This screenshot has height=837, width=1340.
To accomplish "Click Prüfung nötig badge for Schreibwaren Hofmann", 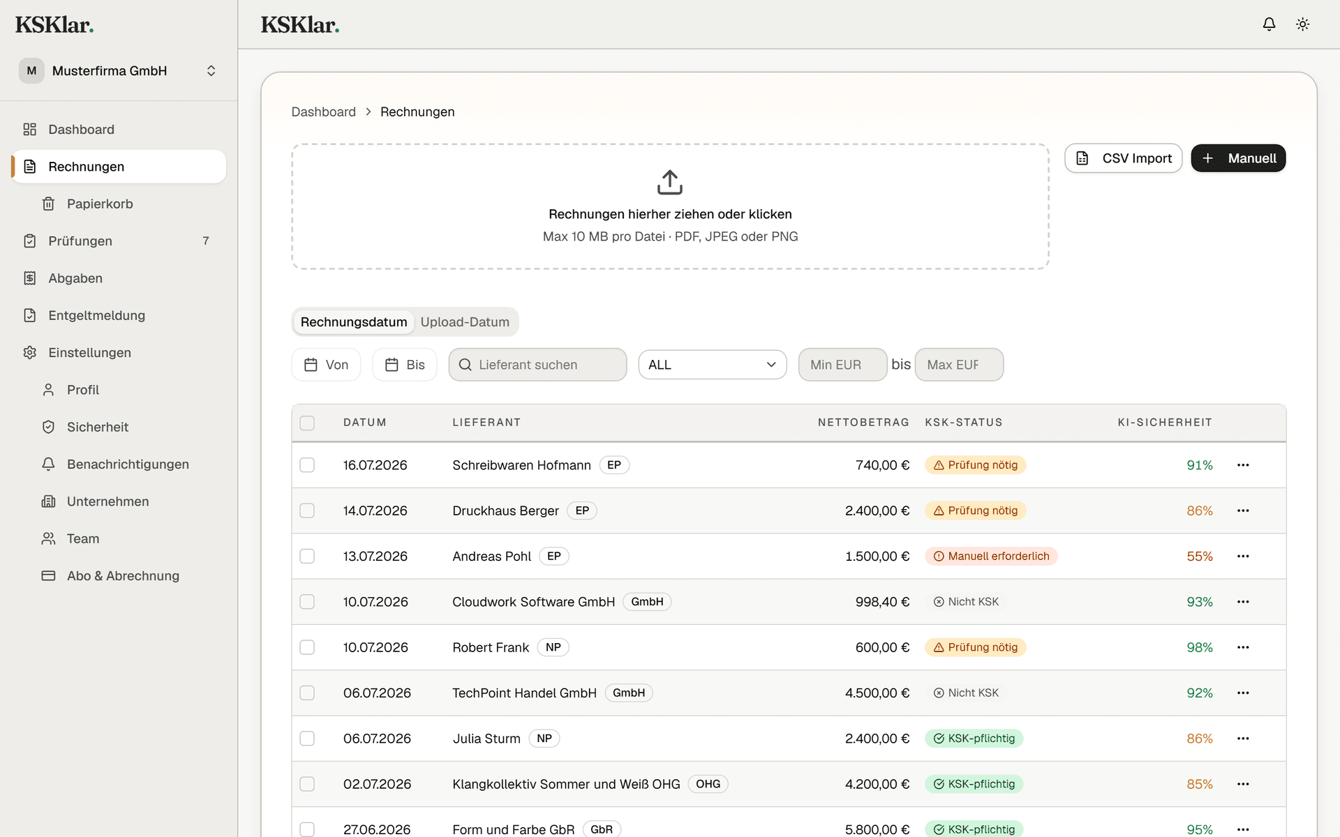I will pyautogui.click(x=975, y=465).
